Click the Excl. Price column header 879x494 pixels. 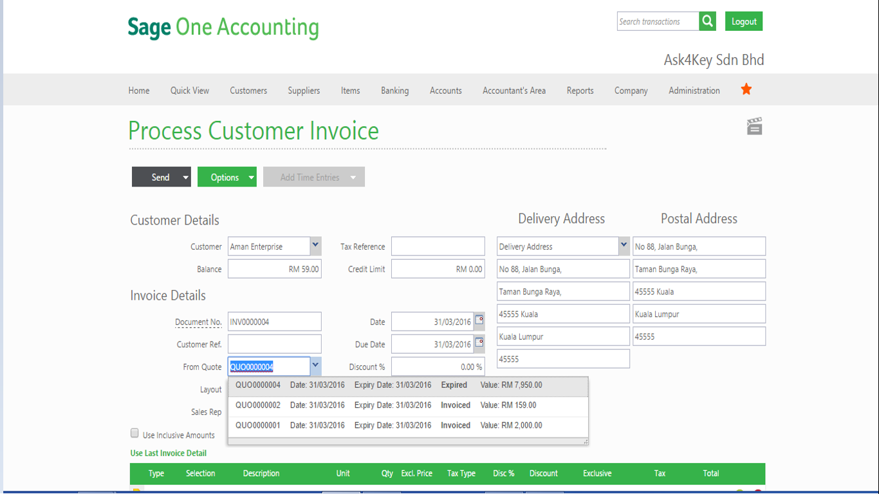point(417,473)
